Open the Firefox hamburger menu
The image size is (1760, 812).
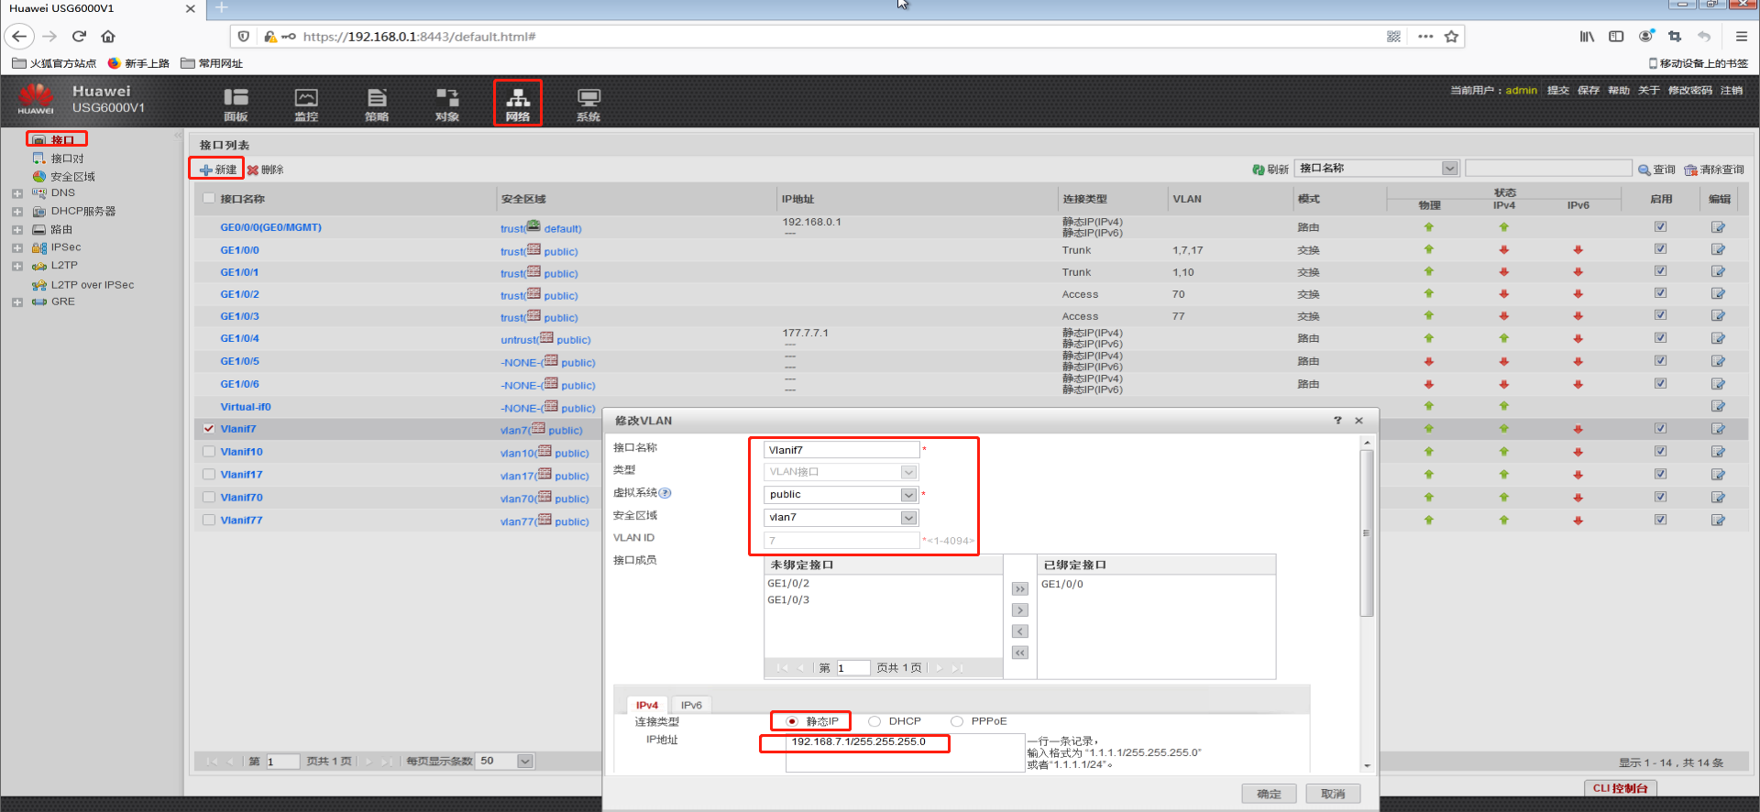(x=1741, y=37)
